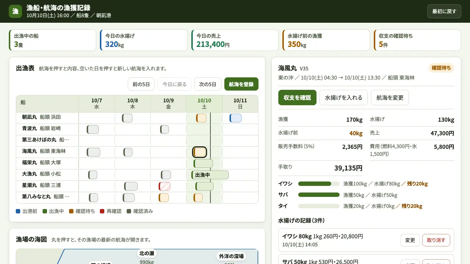Click the 確認済み legend swatch

[129, 211]
